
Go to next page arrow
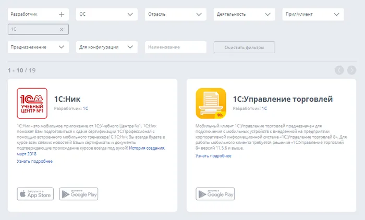351,70
